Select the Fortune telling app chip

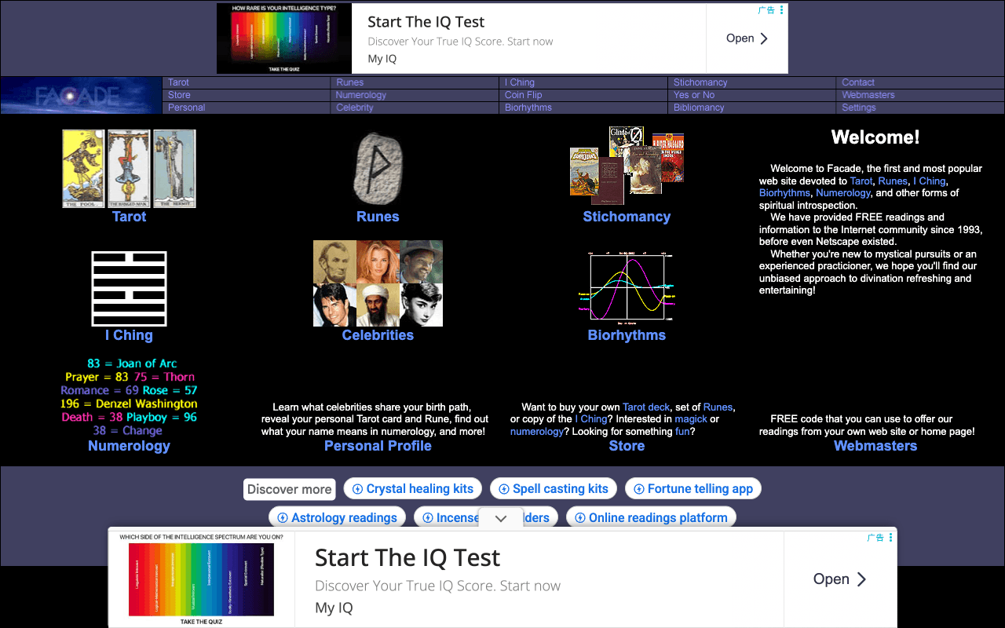point(693,489)
